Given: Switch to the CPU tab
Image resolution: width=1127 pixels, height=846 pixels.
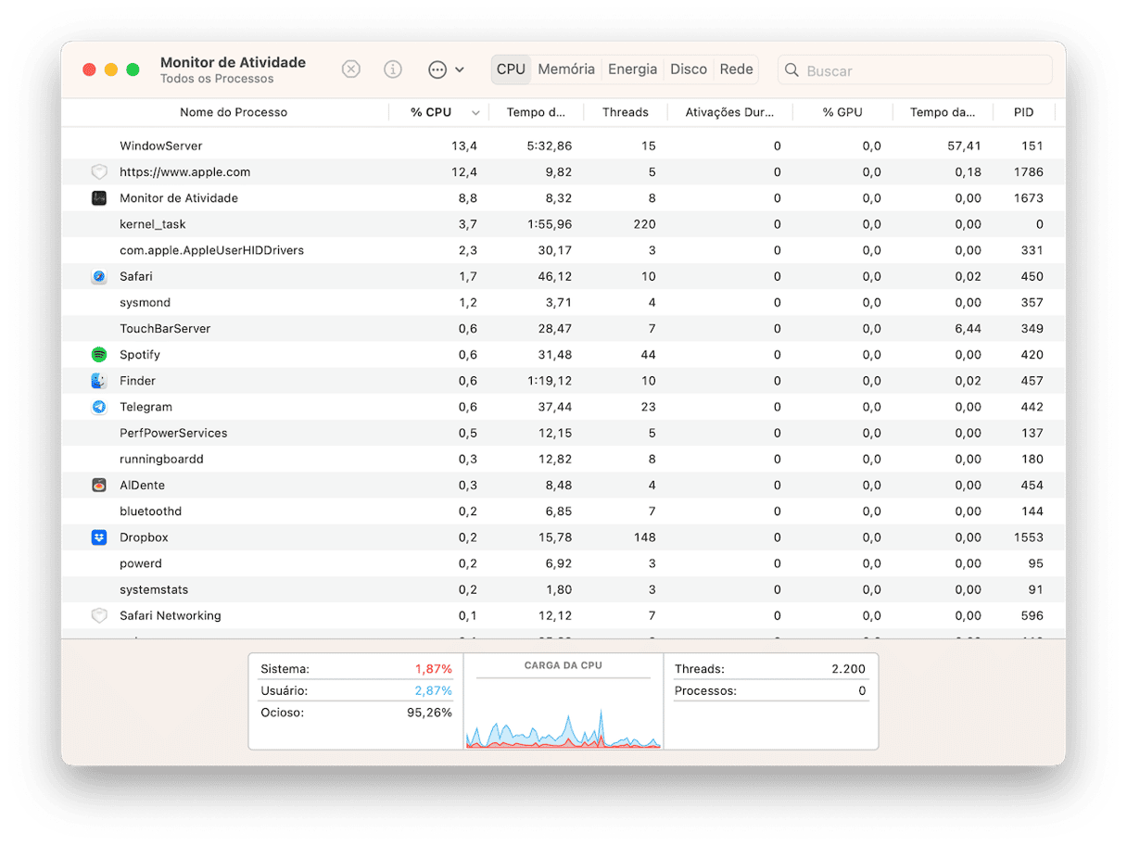Looking at the screenshot, I should 511,69.
